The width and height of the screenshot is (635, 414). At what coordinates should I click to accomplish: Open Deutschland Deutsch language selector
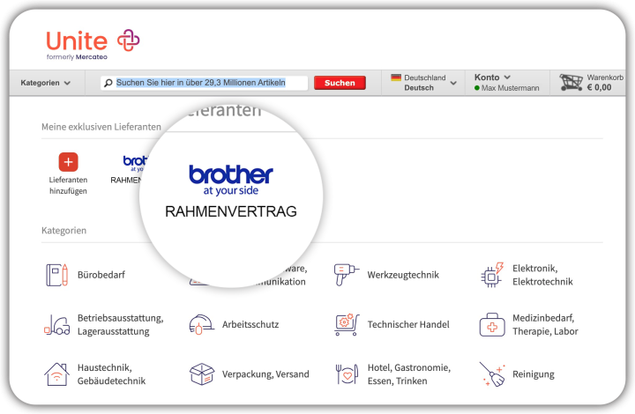tap(423, 83)
